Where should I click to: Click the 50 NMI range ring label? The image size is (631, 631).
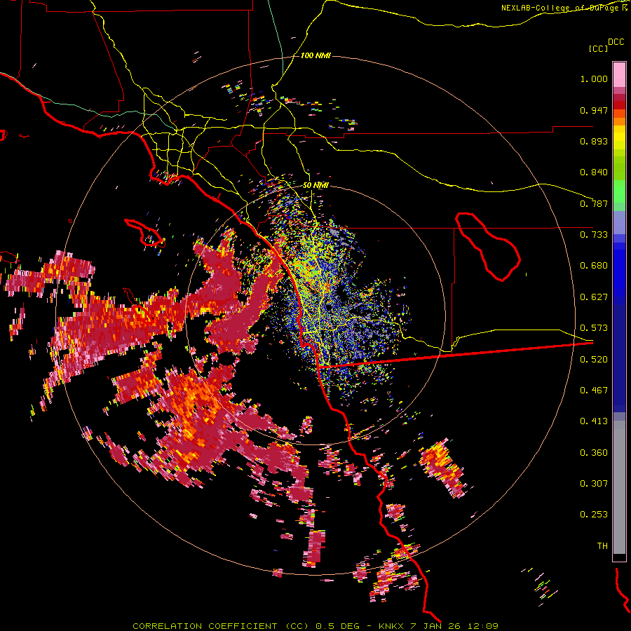[315, 185]
